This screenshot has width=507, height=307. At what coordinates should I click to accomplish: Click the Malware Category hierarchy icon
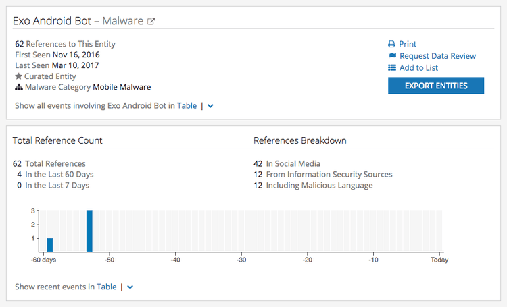(19, 87)
